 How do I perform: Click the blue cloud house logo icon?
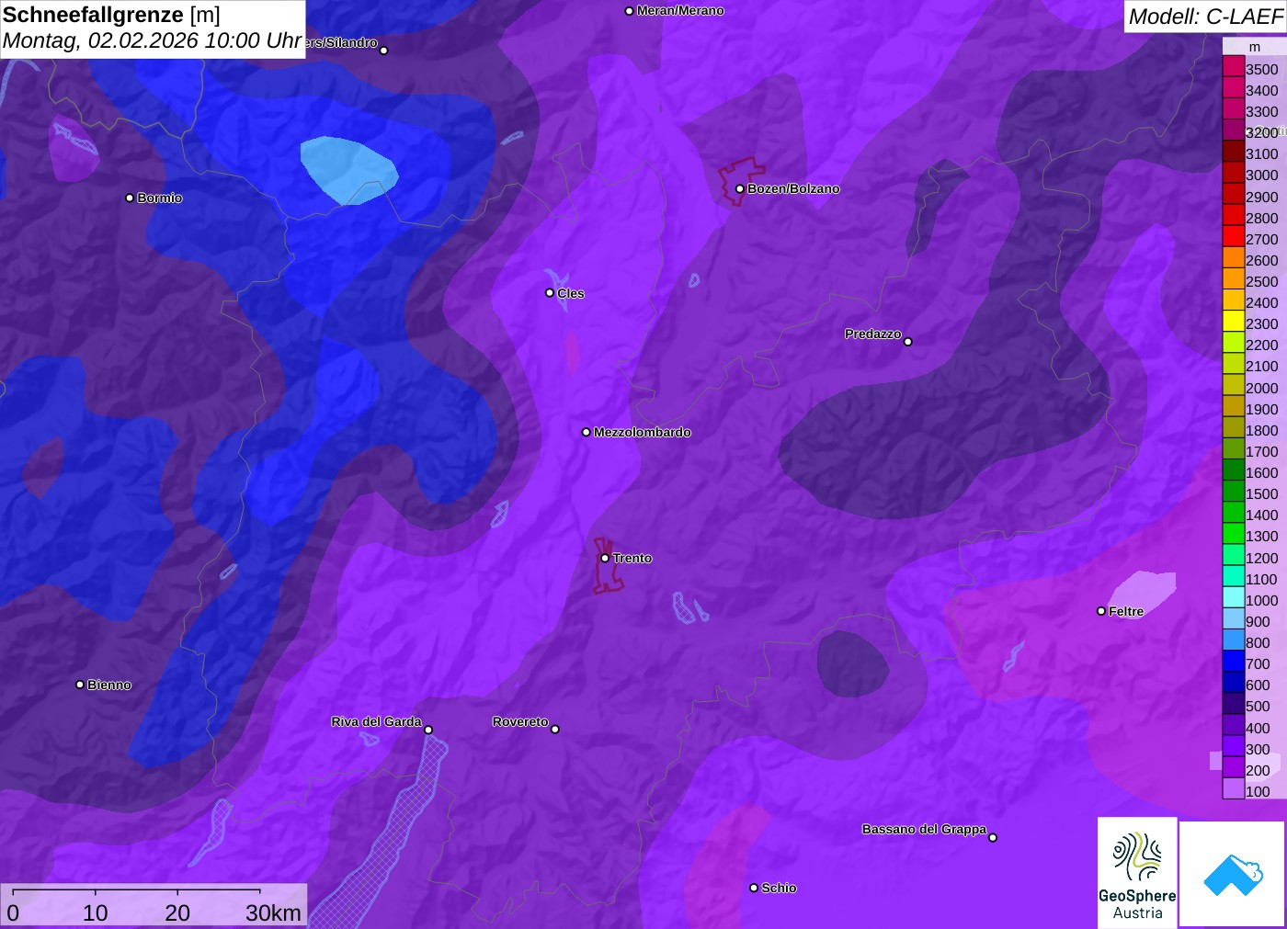point(1233,874)
